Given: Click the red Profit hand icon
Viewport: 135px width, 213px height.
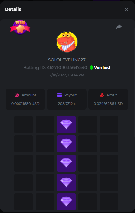Looking at the screenshot, I should (x=102, y=95).
